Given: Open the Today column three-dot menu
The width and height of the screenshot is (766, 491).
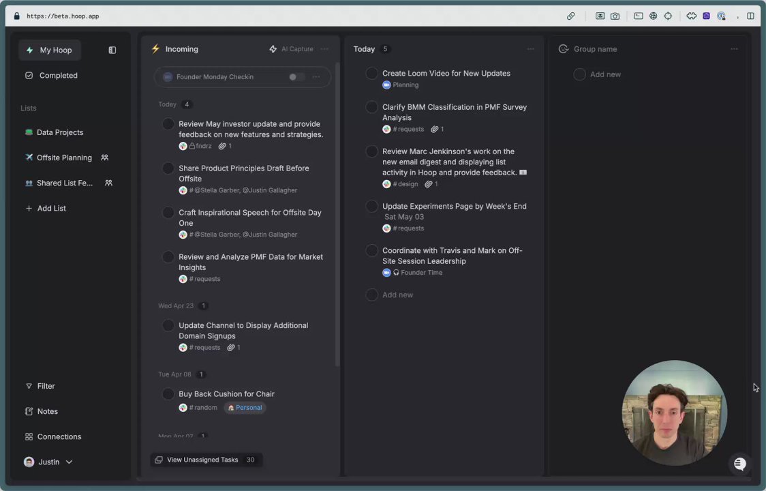Looking at the screenshot, I should (x=531, y=49).
